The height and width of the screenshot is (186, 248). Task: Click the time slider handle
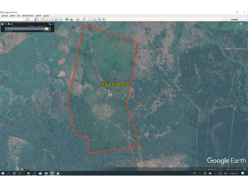[x=46, y=29]
